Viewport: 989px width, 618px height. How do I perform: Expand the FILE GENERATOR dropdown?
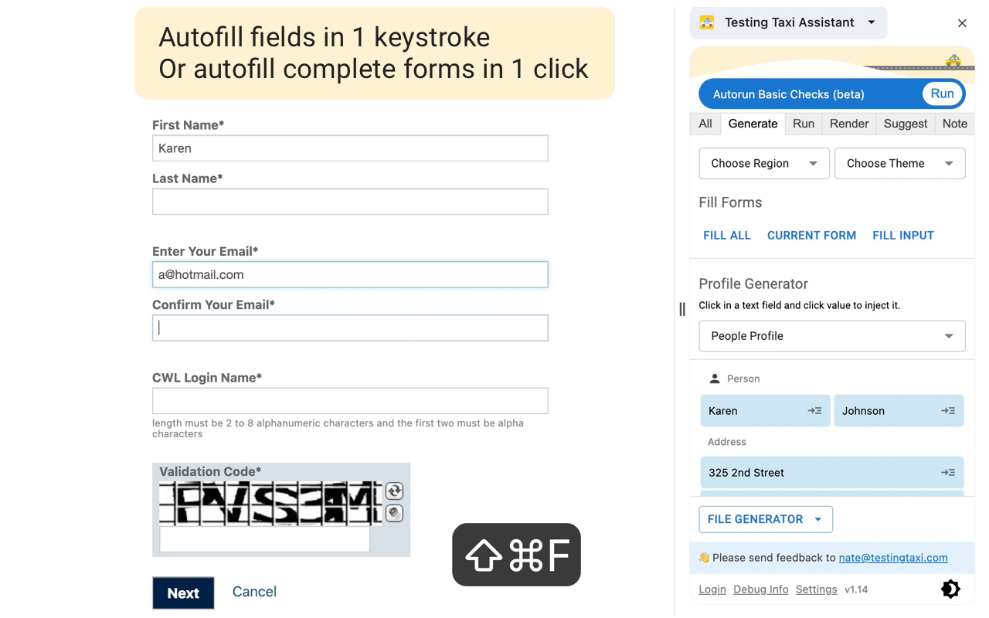pyautogui.click(x=766, y=519)
